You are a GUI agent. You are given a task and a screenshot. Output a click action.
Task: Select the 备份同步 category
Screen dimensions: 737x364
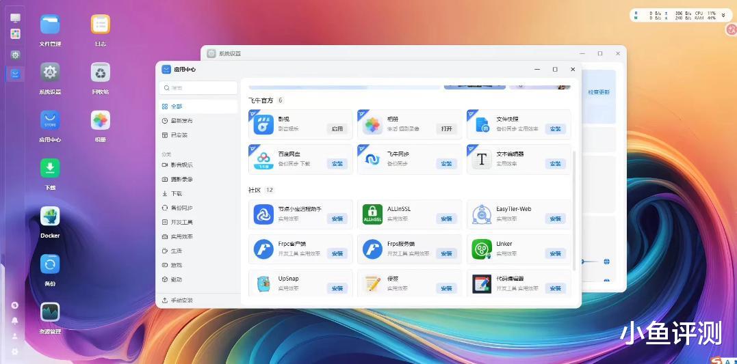pyautogui.click(x=198, y=208)
